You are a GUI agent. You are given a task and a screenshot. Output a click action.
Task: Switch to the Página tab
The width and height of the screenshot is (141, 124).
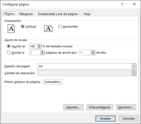tap(9, 14)
